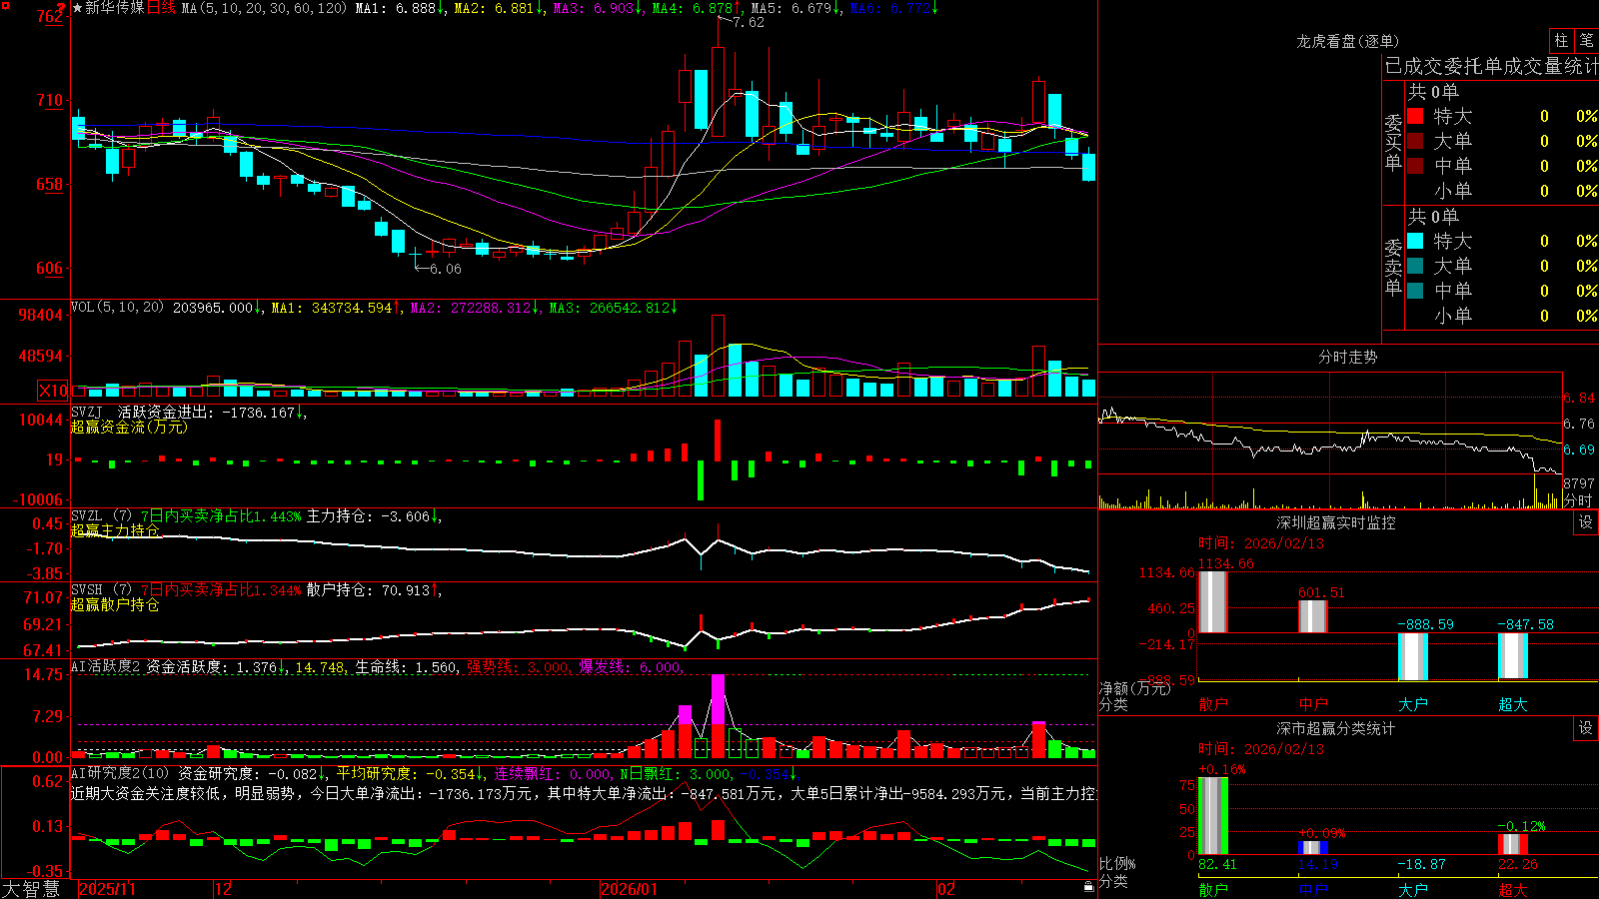Open 设 settings for 深市超赢分类统计
This screenshot has height=899, width=1599.
tap(1586, 728)
